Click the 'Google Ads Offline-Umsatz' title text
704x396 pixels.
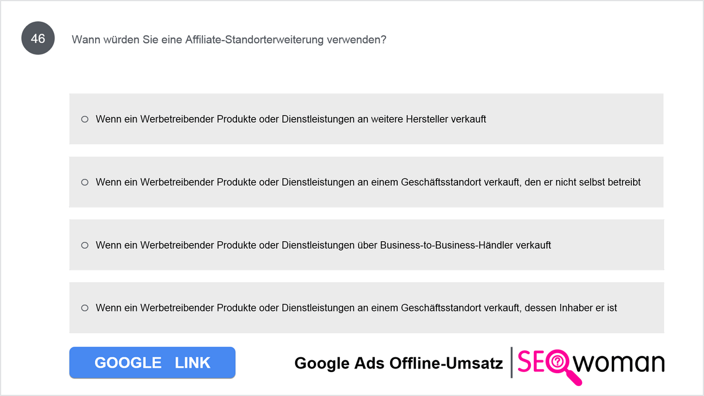398,363
